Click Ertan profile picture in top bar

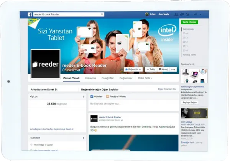(147, 14)
